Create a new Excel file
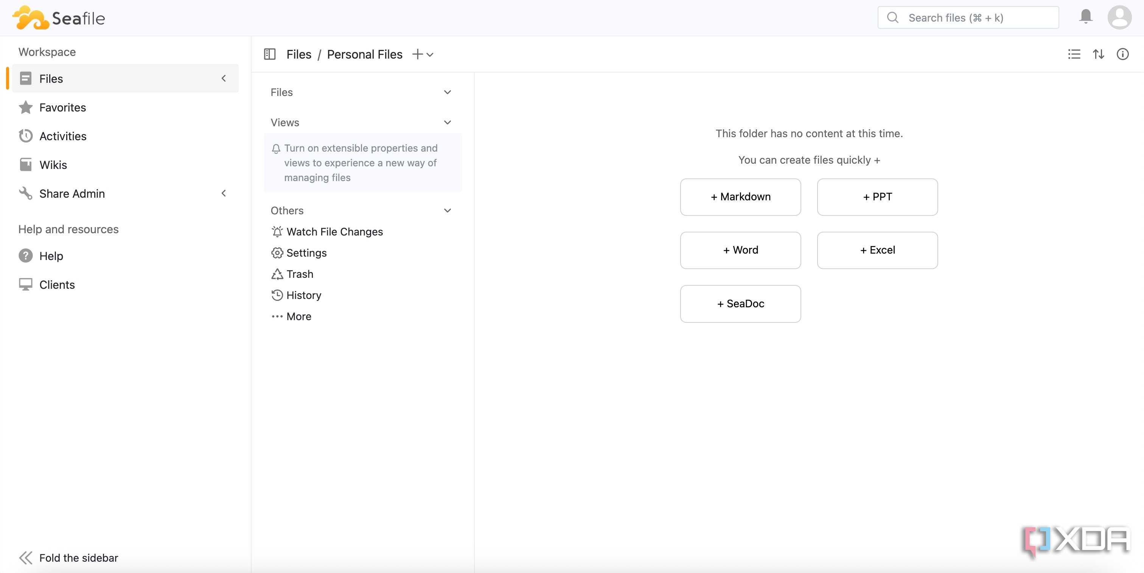The image size is (1144, 573). point(877,250)
